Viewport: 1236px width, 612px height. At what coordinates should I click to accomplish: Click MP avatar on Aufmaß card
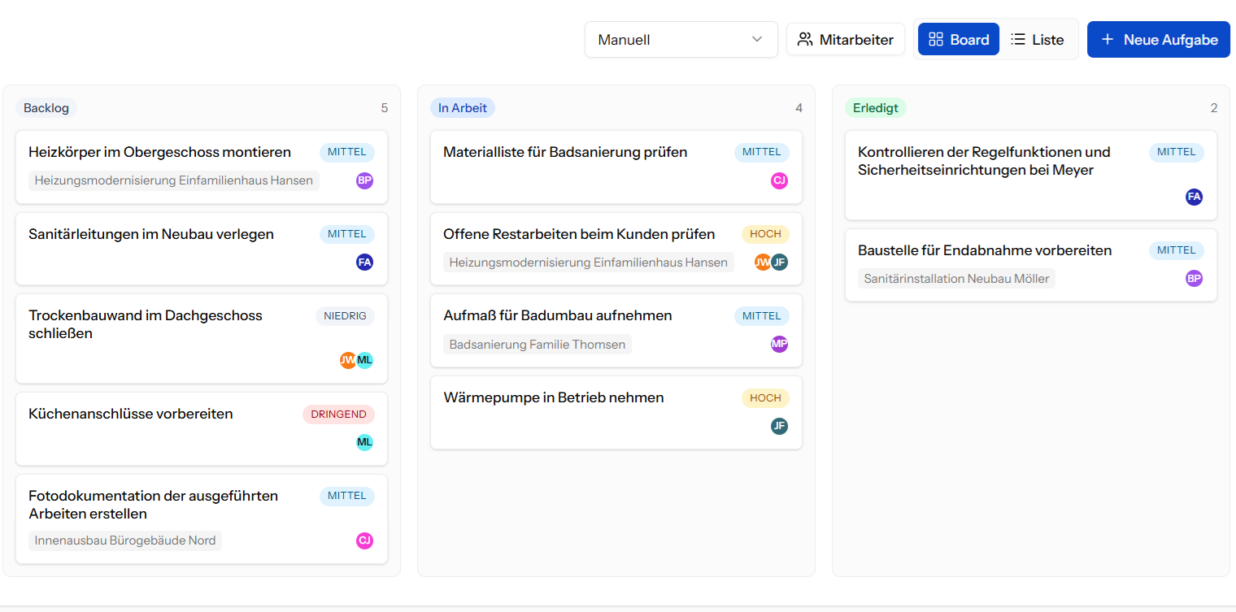coord(779,344)
